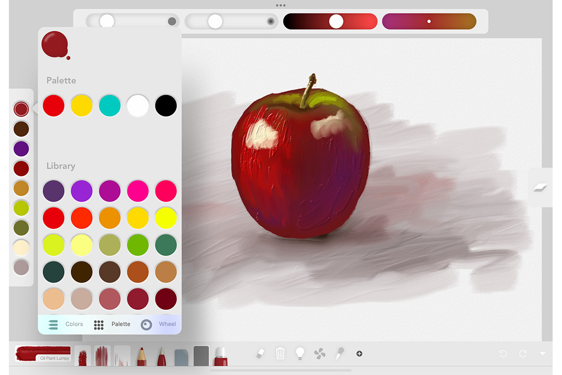Click the purple-to-orange hue slider dot
Image resolution: width=562 pixels, height=375 pixels.
click(429, 21)
